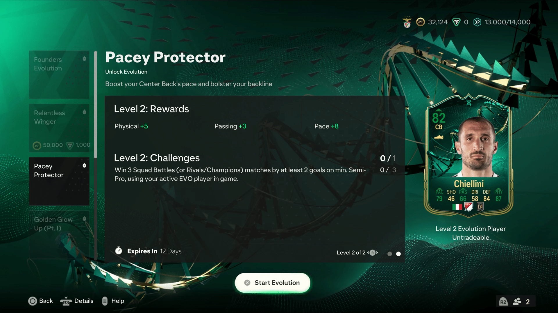Viewport: 558px width, 313px height.
Task: Click the Help touchpad icon
Action: click(x=105, y=301)
